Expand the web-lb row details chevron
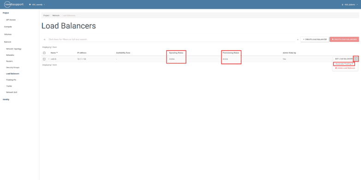 point(49,59)
